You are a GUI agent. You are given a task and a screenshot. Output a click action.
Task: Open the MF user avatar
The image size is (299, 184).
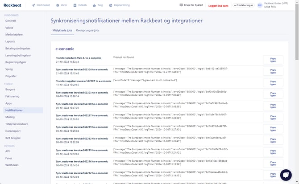[260, 5]
